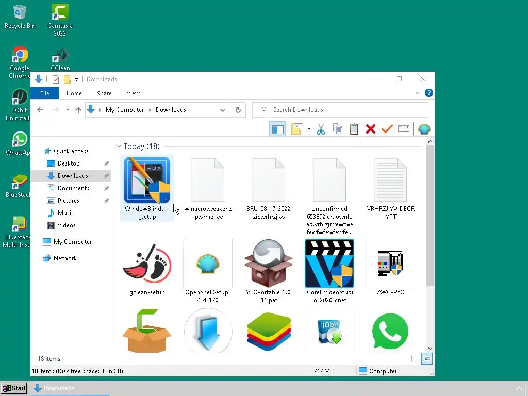Select Corel_VideoStudio_2020_cnet installer
This screenshot has height=396, width=528.
329,271
